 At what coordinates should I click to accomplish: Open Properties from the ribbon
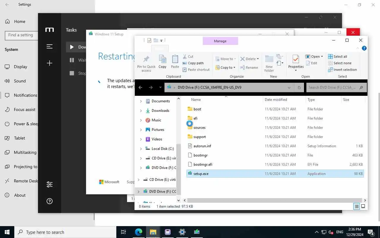tap(296, 63)
